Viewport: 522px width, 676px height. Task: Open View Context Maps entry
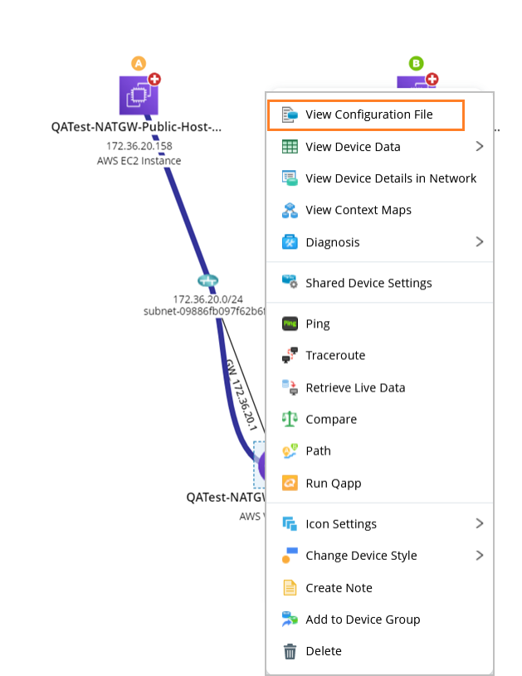click(x=359, y=210)
